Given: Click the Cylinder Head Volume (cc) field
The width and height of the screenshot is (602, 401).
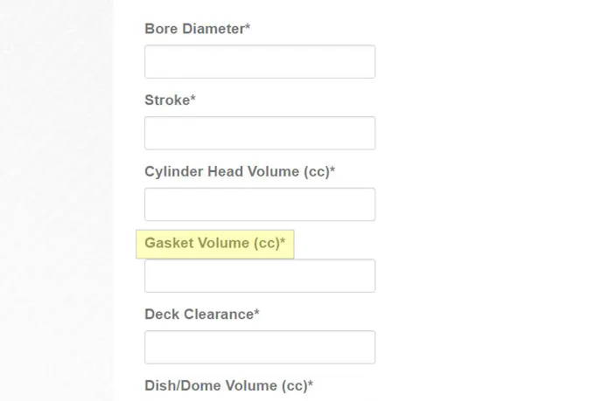Looking at the screenshot, I should pyautogui.click(x=260, y=204).
